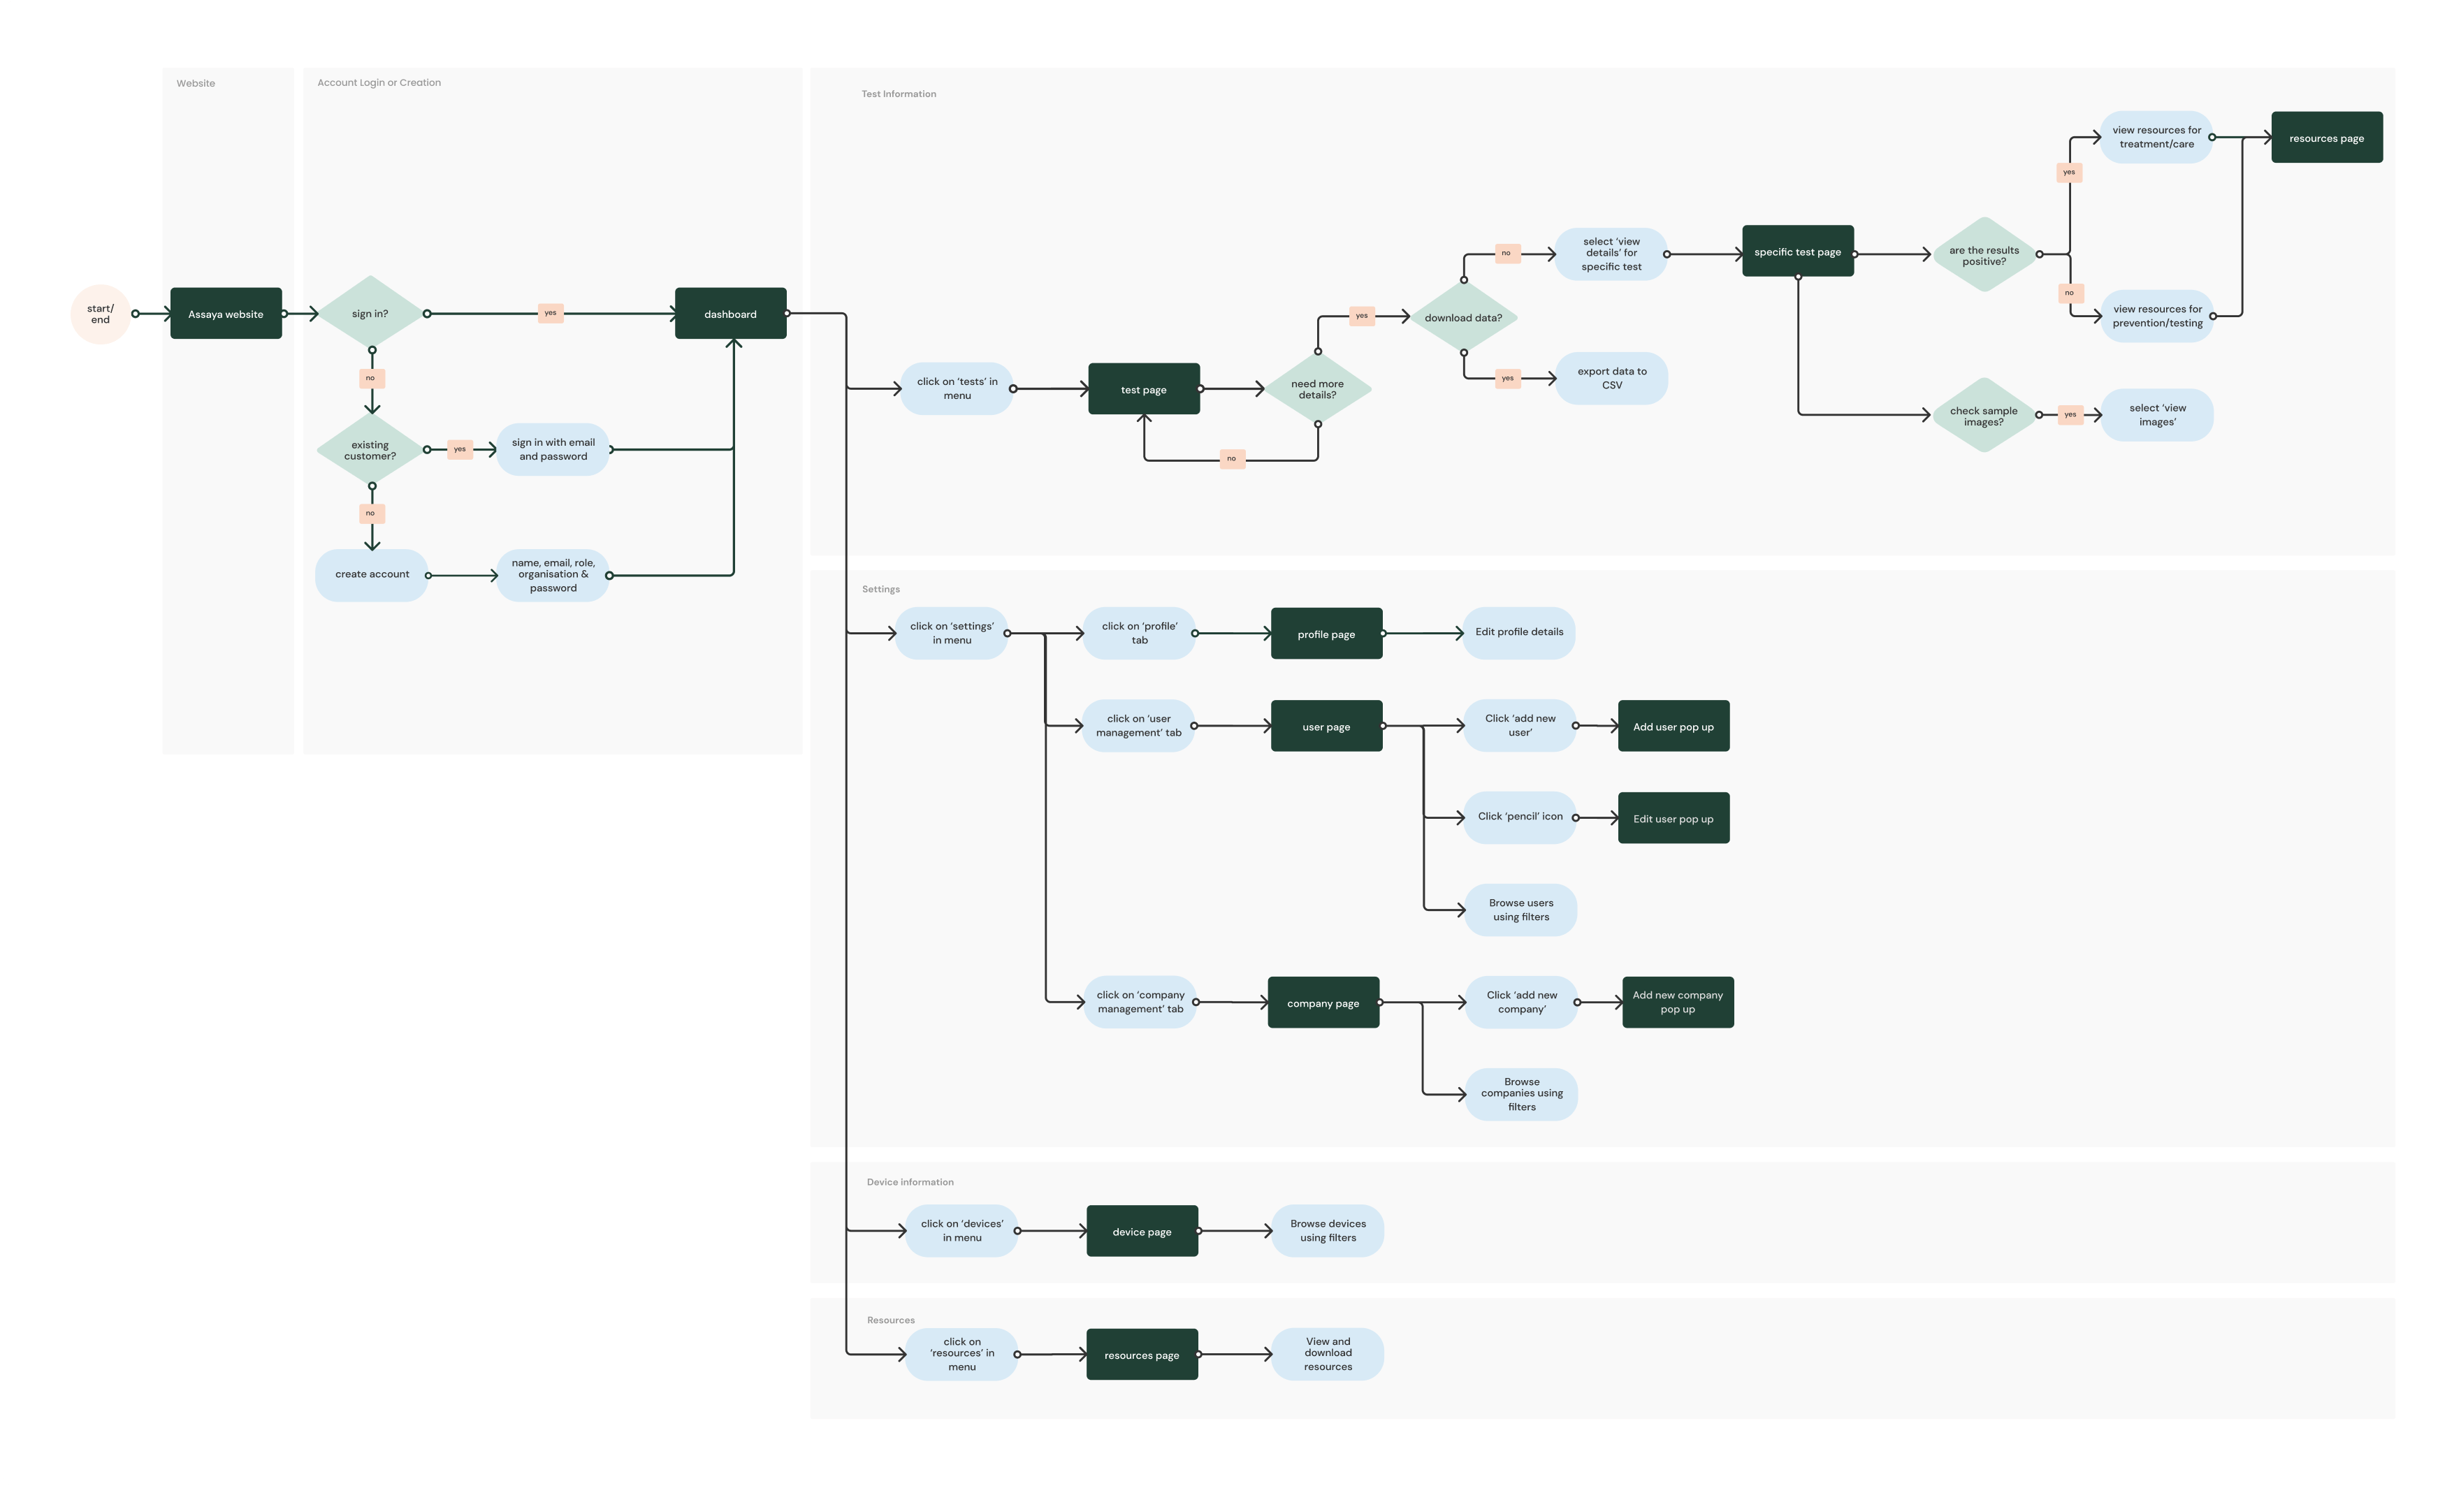Select the 'export data to CSV' node
Screen dimensions: 2461x1486
pos(1611,377)
